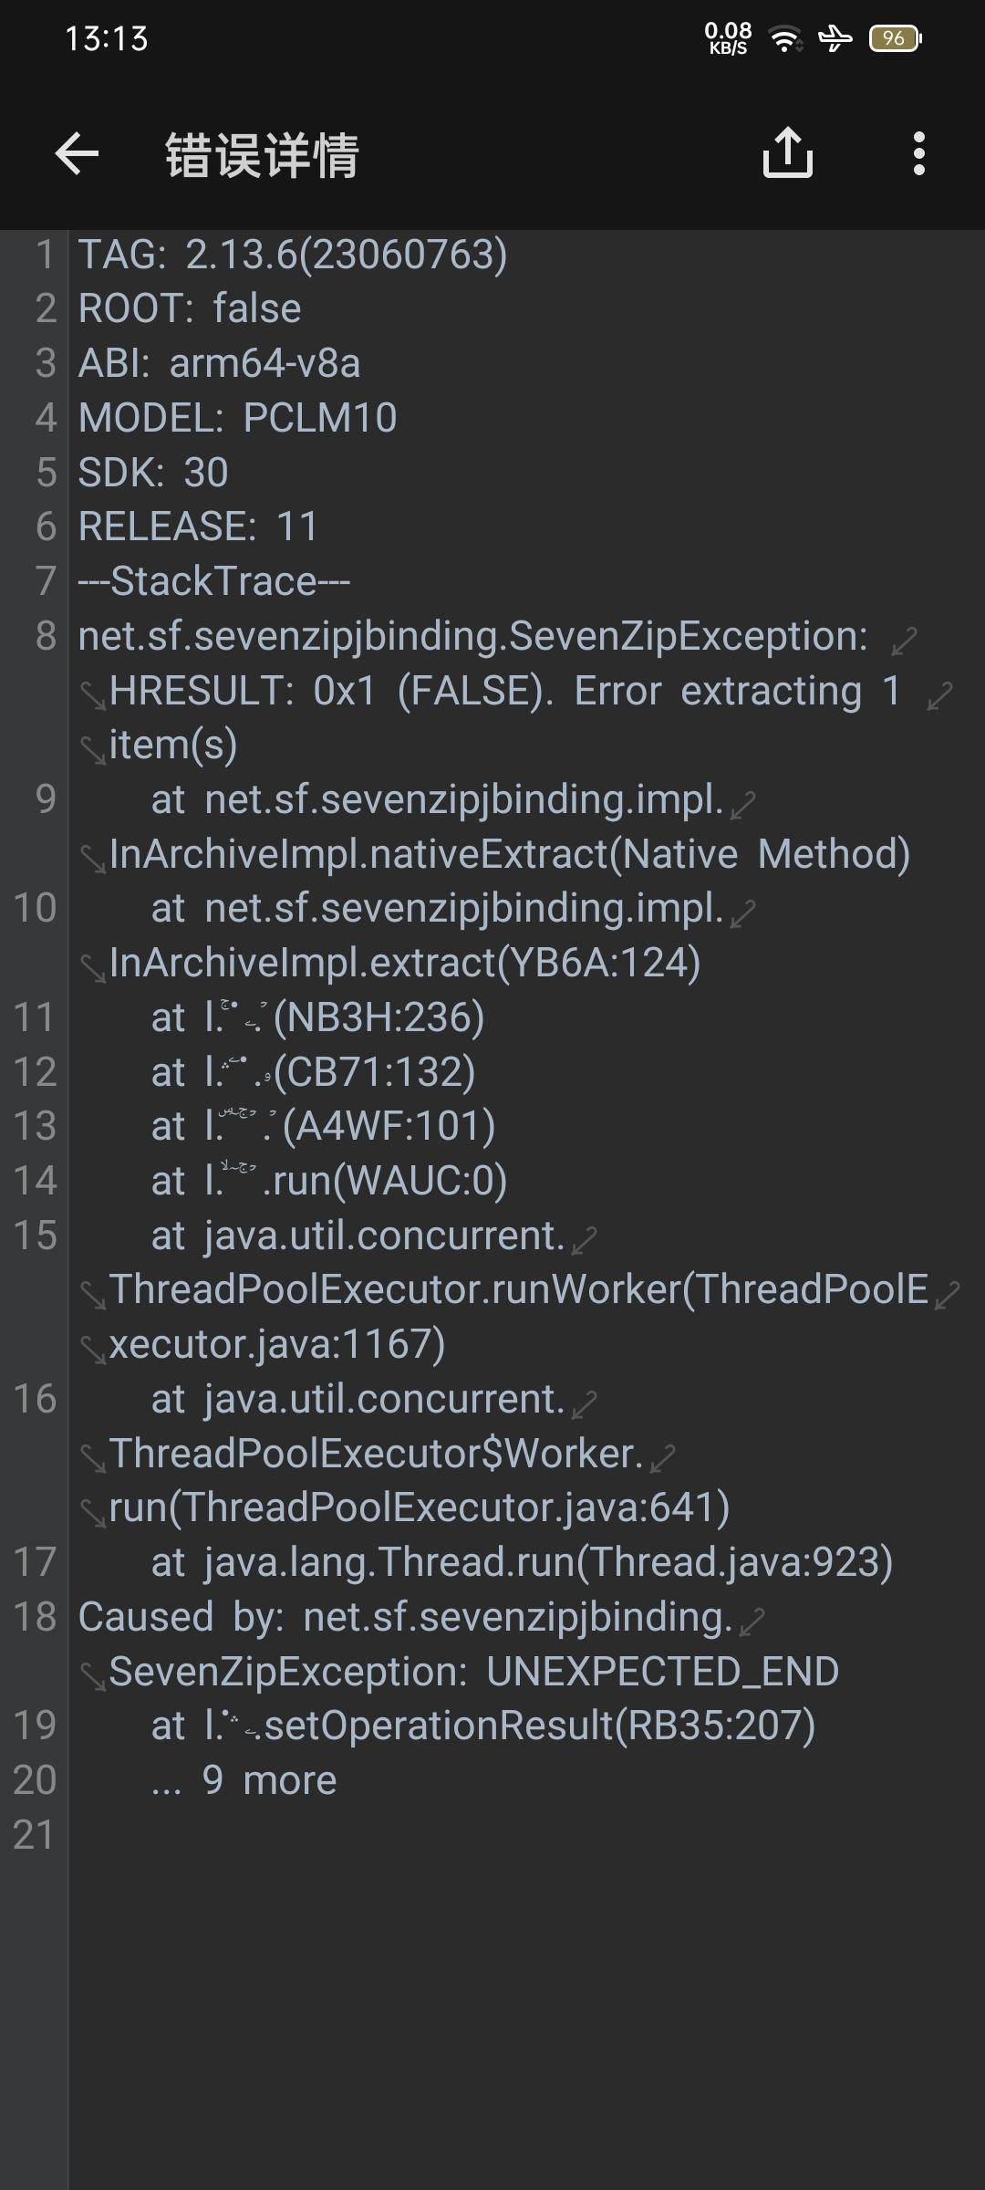Tap the "... 9 more" line
985x2190 pixels.
(244, 1780)
